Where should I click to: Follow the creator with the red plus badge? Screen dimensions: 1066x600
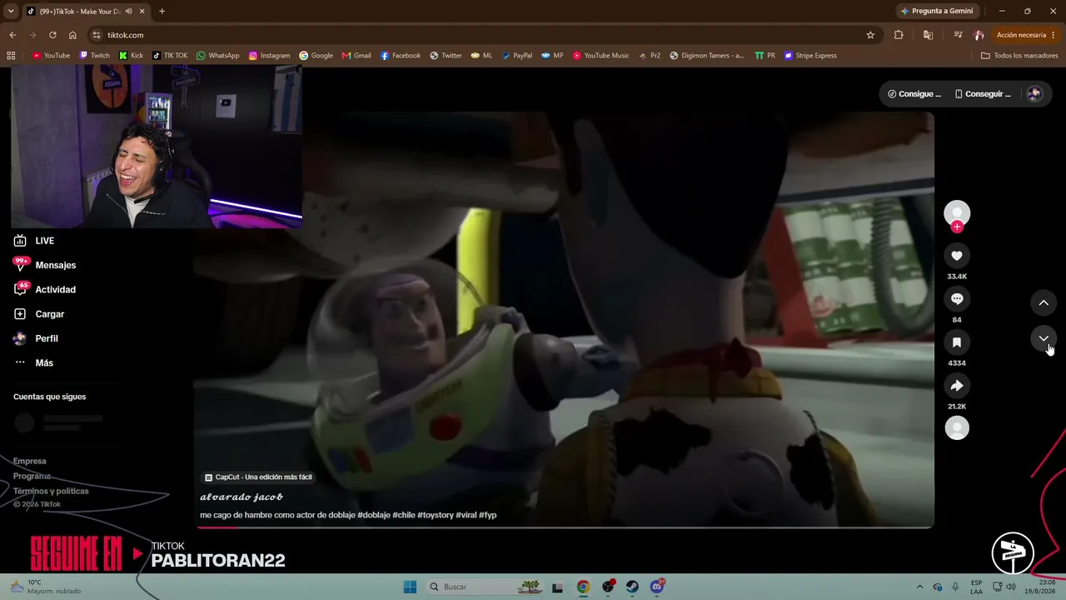(957, 227)
